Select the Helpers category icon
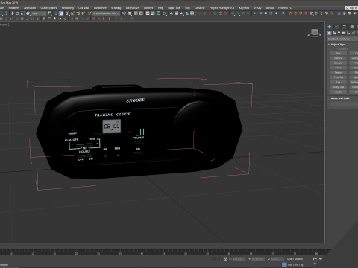 pos(348,33)
